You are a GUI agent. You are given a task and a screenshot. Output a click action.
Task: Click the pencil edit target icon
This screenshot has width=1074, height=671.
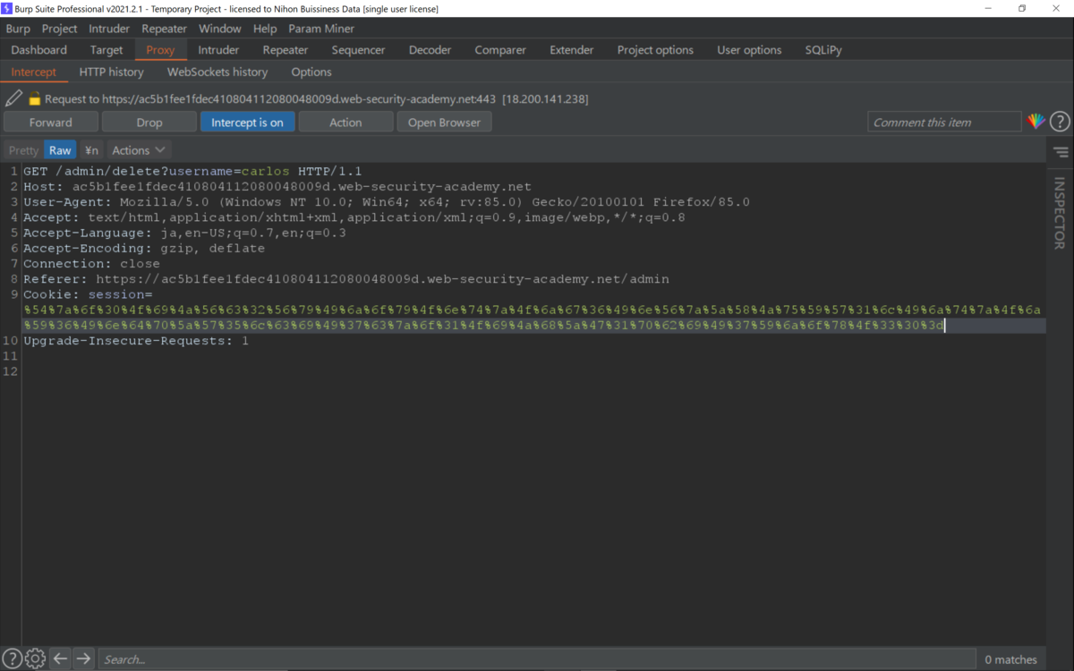(13, 98)
